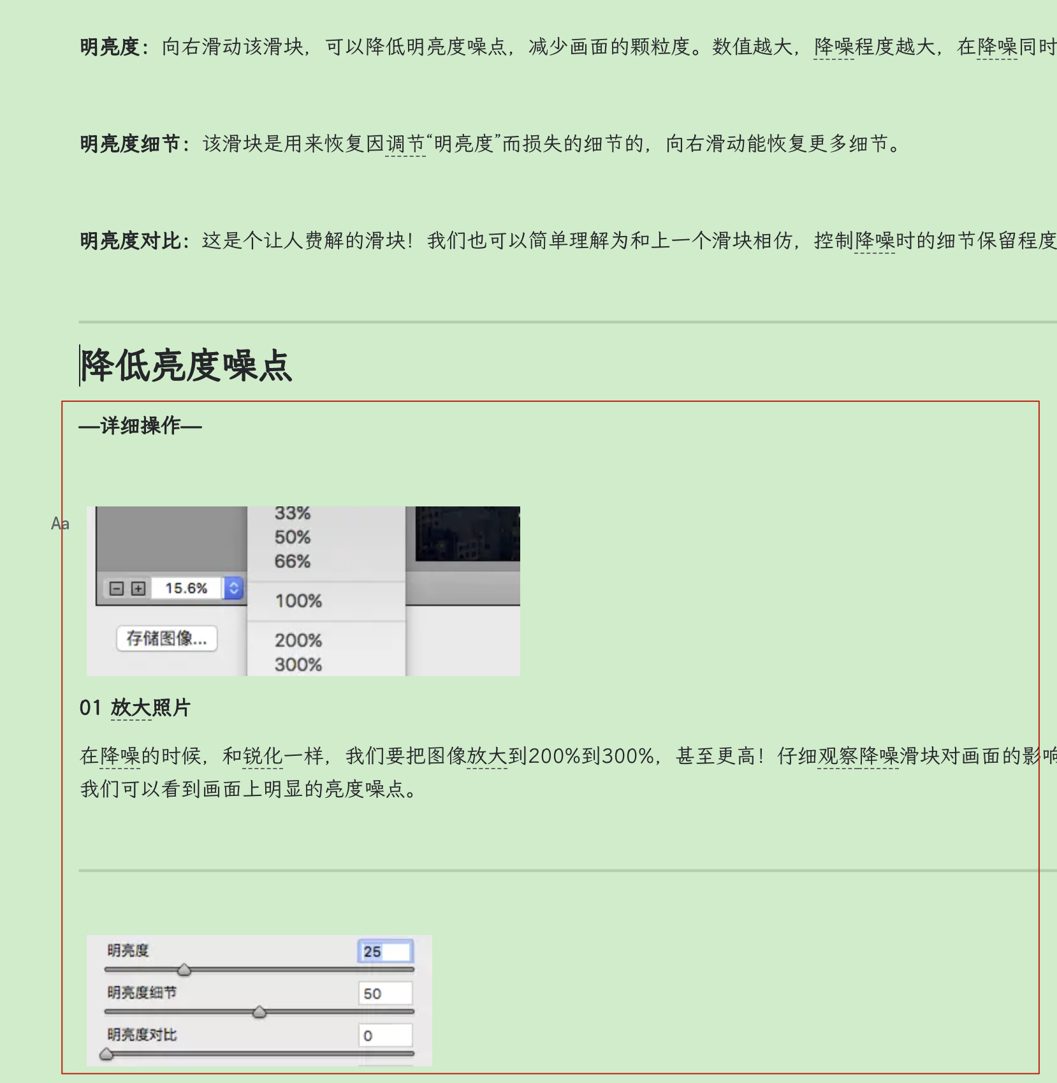Click the 明亮度细节 slider handle at value 50

click(259, 1012)
